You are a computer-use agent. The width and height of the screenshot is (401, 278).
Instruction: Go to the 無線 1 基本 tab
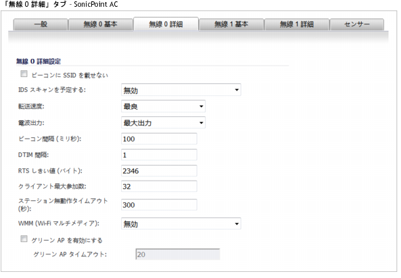pos(231,24)
